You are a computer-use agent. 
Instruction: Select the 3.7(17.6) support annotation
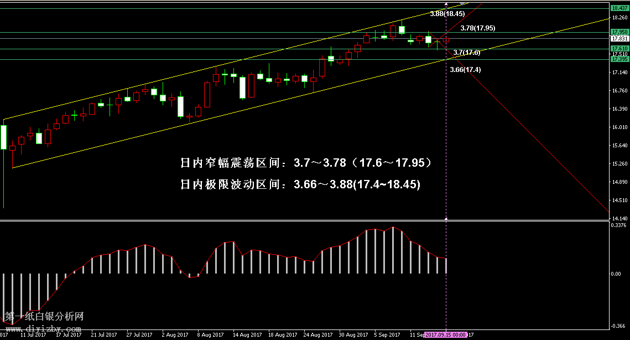[466, 53]
